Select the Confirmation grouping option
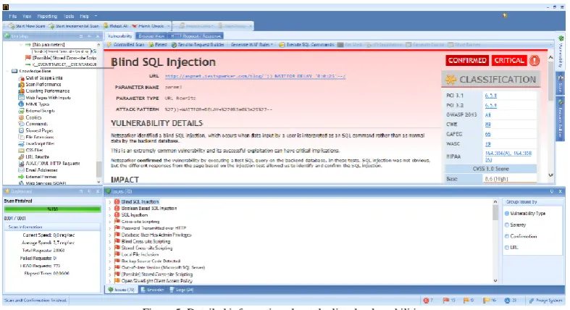The image size is (570, 310). [x=507, y=236]
